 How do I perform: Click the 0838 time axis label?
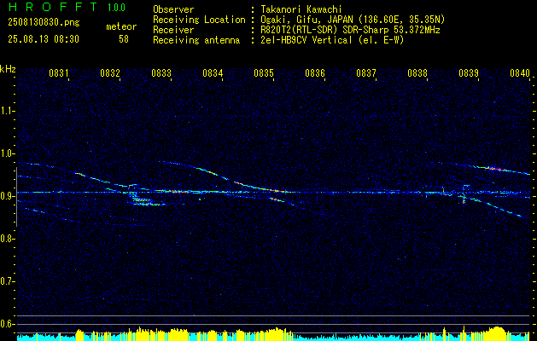click(417, 72)
